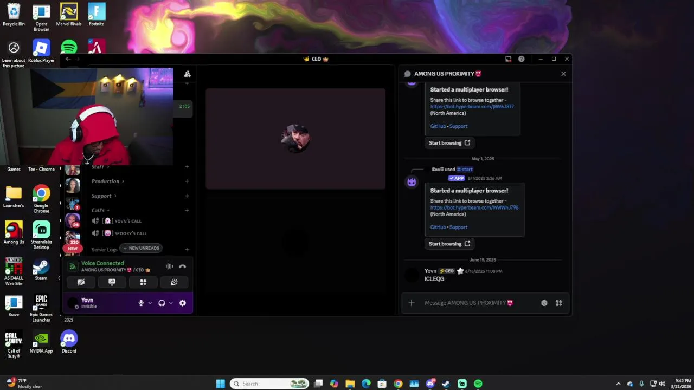This screenshot has width=694, height=390.
Task: Open second hyperbeam link ending WWWnJ796
Action: point(474,207)
